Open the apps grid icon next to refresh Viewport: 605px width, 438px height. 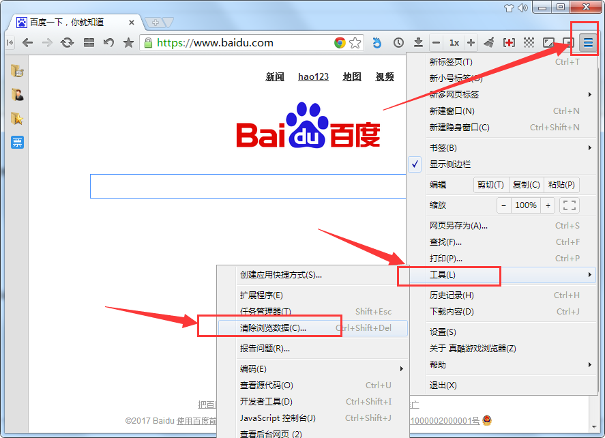click(x=89, y=42)
